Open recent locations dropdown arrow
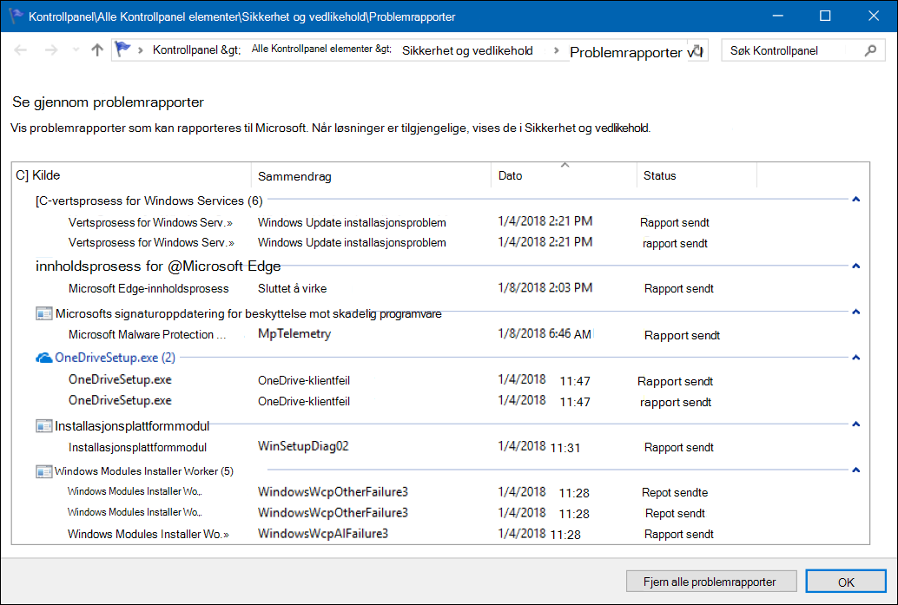This screenshot has height=605, width=898. click(x=76, y=50)
